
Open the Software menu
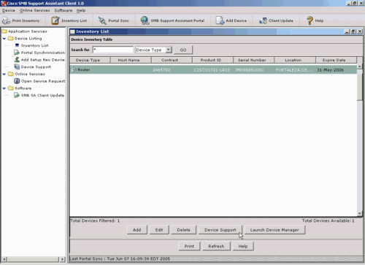pyautogui.click(x=64, y=10)
